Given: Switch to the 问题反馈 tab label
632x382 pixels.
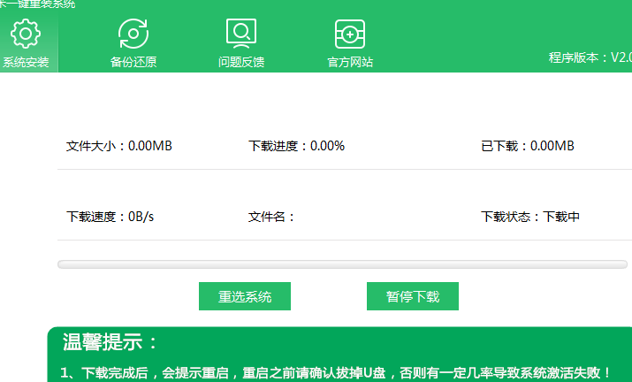Looking at the screenshot, I should tap(241, 62).
